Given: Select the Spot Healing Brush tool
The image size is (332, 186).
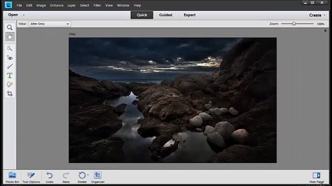Looking at the screenshot, I should (x=9, y=85).
